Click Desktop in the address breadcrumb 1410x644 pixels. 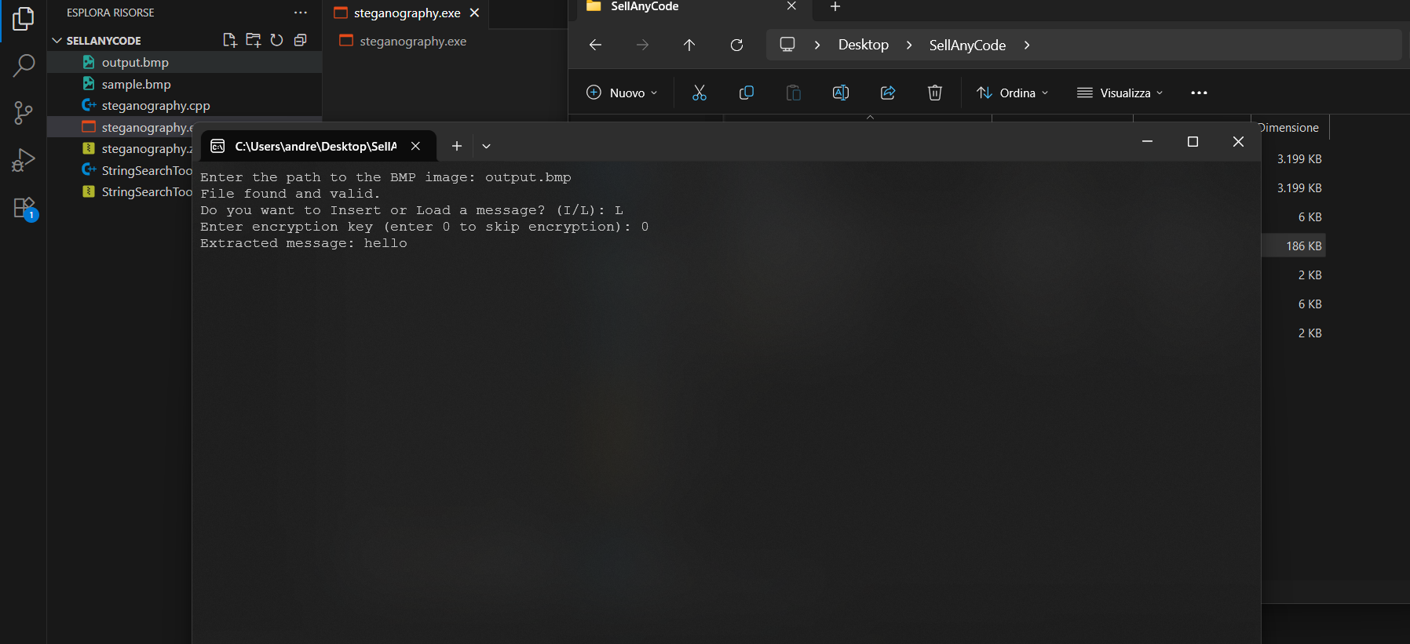[863, 45]
